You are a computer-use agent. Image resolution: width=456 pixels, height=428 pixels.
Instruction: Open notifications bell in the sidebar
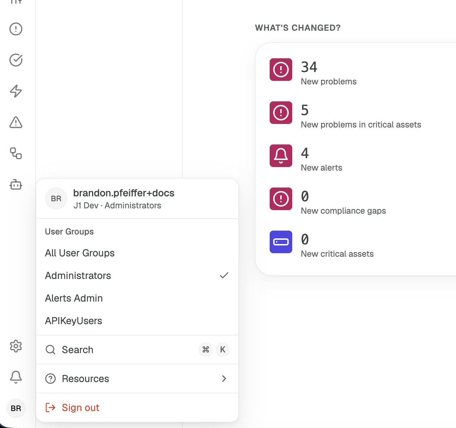point(16,377)
